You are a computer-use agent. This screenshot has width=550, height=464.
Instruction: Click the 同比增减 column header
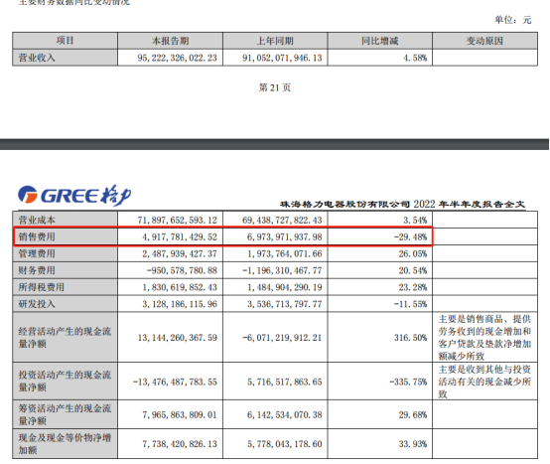click(380, 41)
